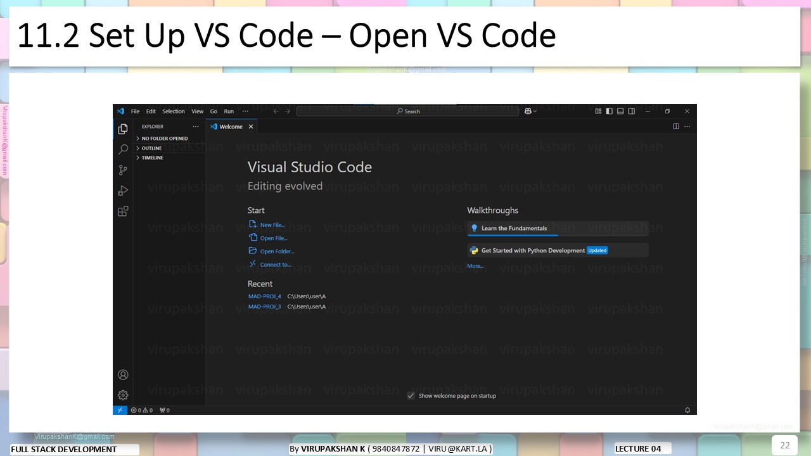Click the New File icon
Image resolution: width=811 pixels, height=456 pixels.
253,224
